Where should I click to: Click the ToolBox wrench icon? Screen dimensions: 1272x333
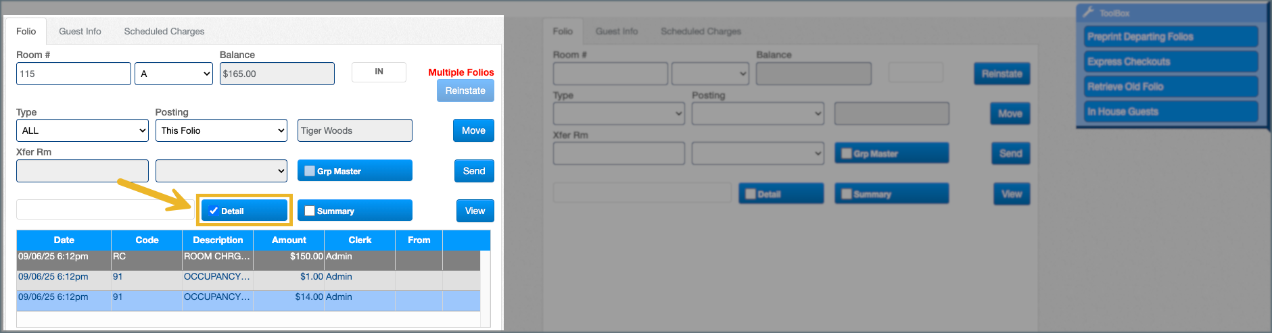[1088, 12]
